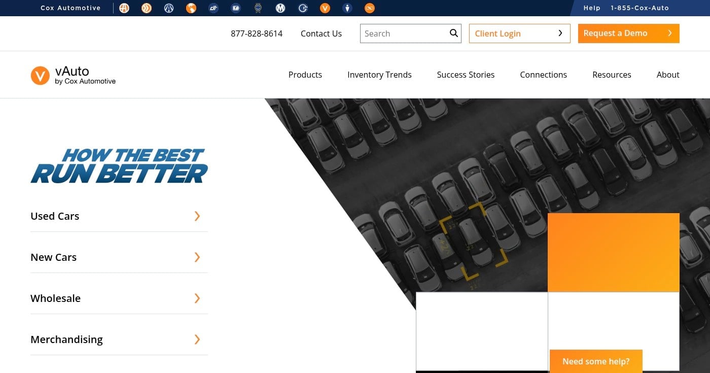Expand New Cars with its orange chevron

[x=197, y=257]
